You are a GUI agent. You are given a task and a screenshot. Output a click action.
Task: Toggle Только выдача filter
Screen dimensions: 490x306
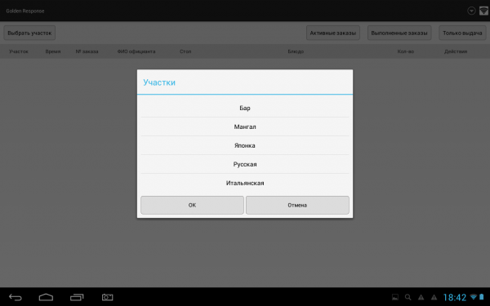point(462,33)
